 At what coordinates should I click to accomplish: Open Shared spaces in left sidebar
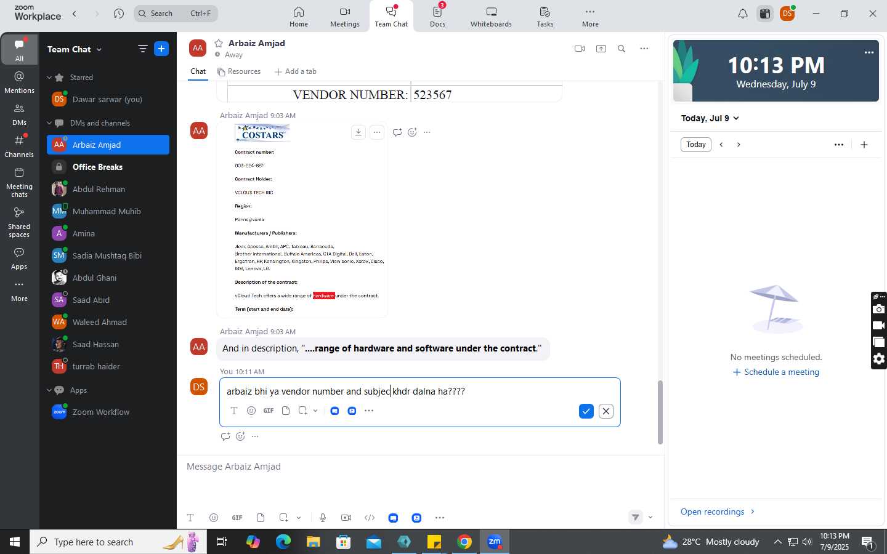(x=19, y=222)
